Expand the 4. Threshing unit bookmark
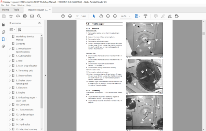Viewport: 206px width, 131px height. [x=10, y=71]
